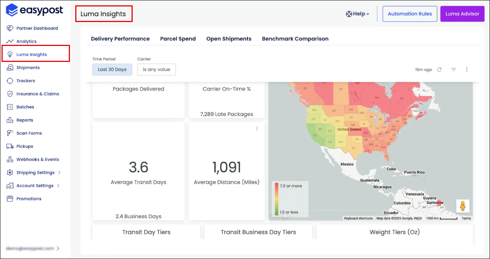
Task: Open map Keyboard shortcuts
Action: tap(358, 218)
